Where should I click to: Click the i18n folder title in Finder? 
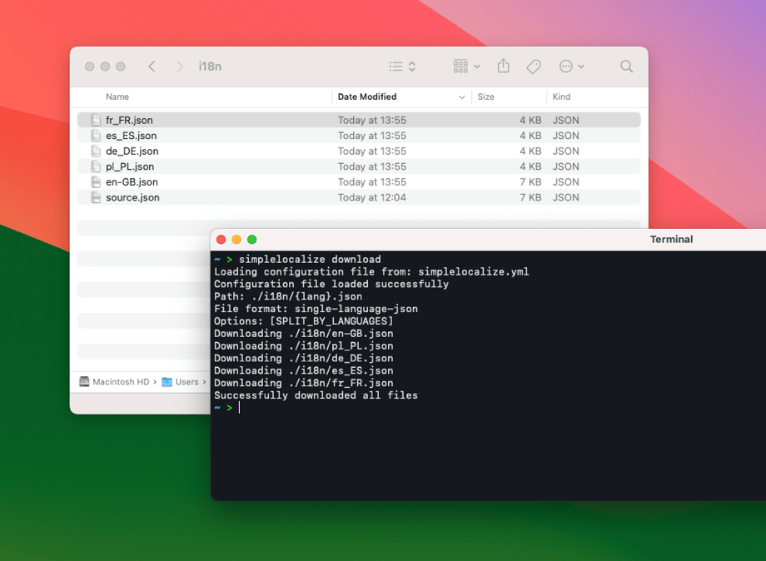click(210, 67)
